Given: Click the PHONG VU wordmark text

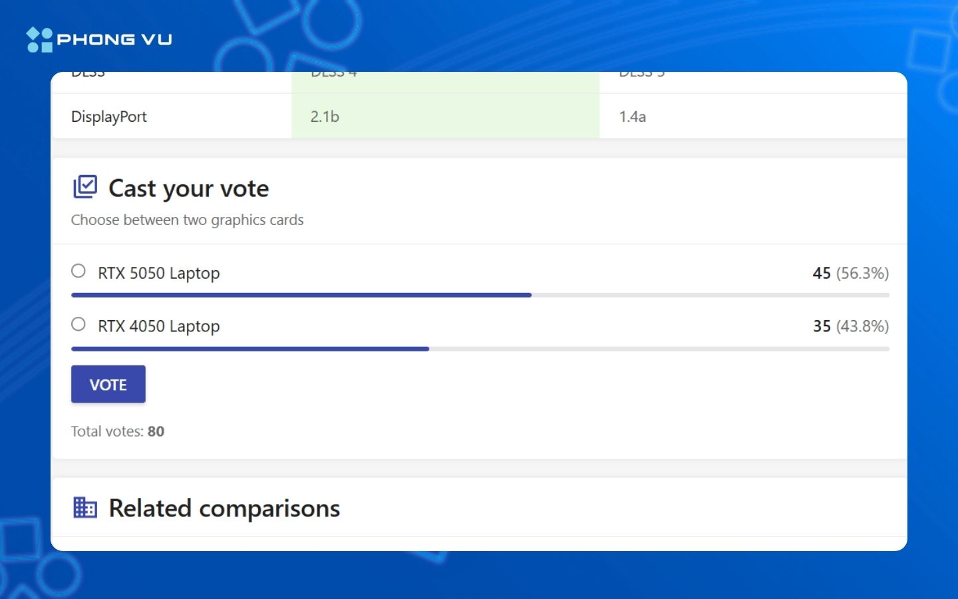Looking at the screenshot, I should [x=114, y=40].
